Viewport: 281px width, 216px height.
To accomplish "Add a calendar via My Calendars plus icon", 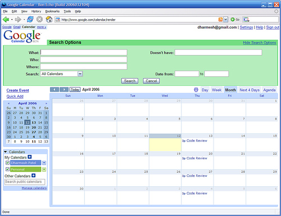I will coord(30,157).
